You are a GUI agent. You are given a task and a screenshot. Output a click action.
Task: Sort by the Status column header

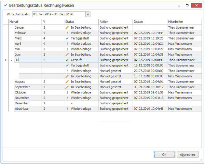81,22
